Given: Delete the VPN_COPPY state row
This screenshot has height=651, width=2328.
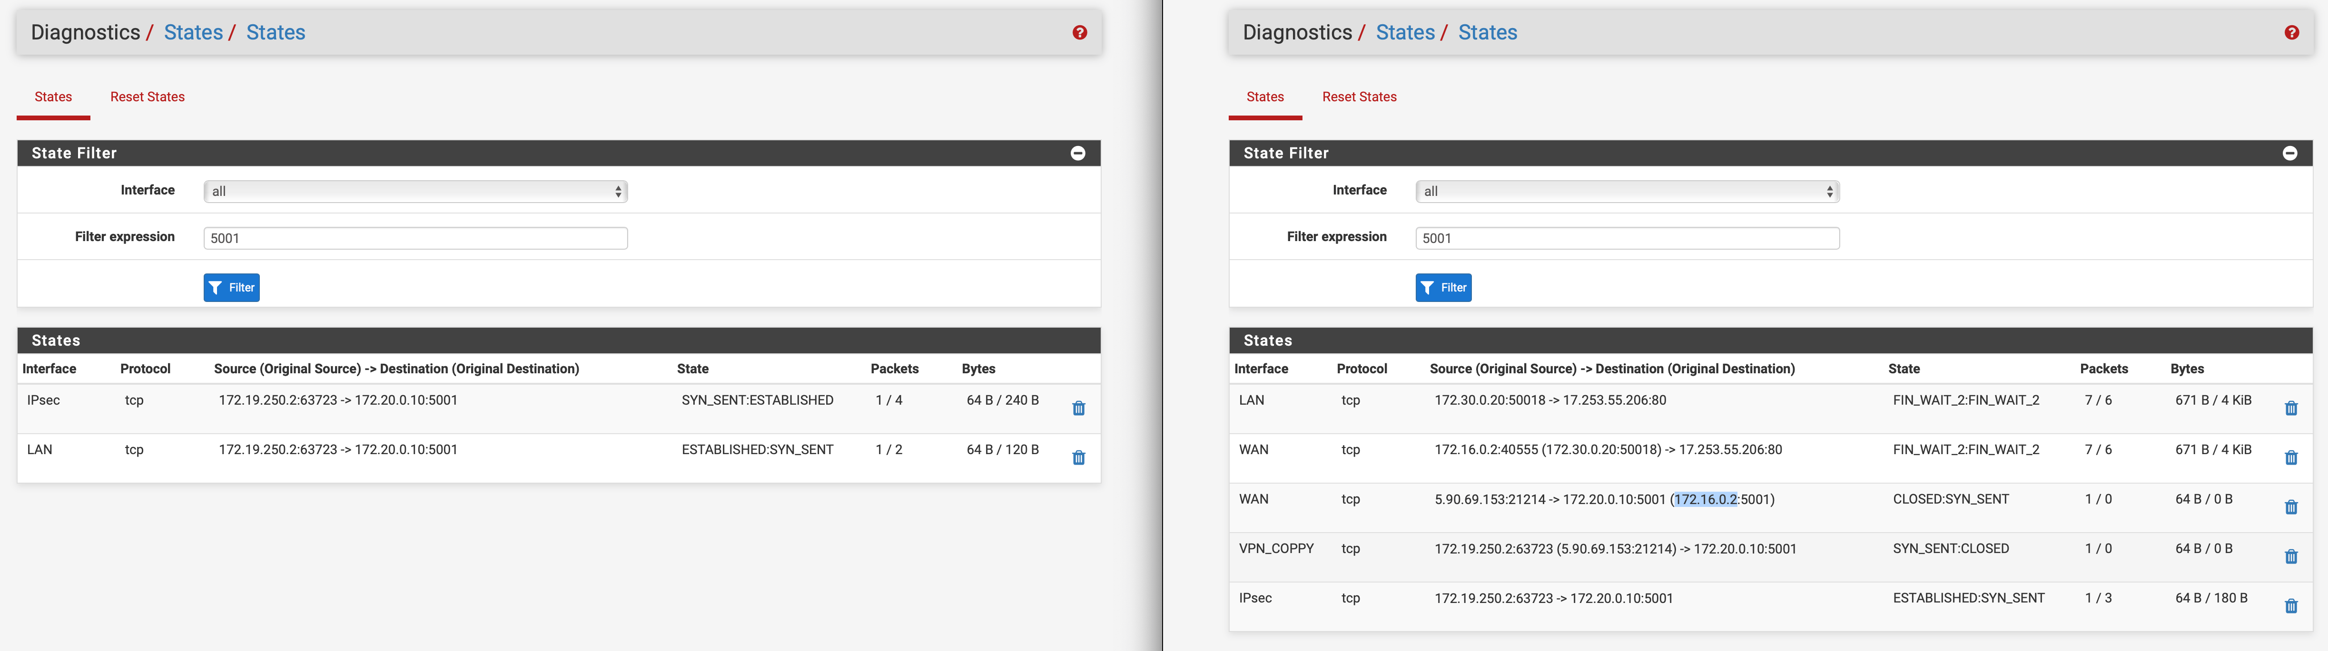Looking at the screenshot, I should [x=2290, y=557].
